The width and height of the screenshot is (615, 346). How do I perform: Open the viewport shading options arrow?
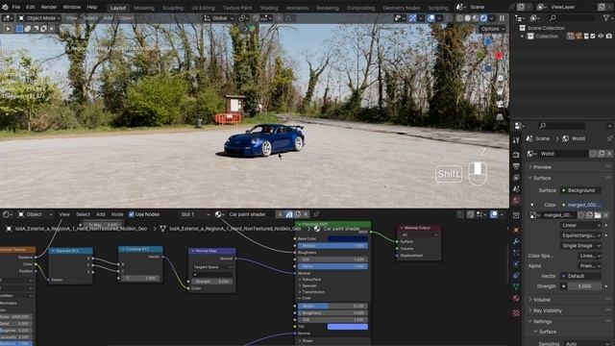click(491, 18)
